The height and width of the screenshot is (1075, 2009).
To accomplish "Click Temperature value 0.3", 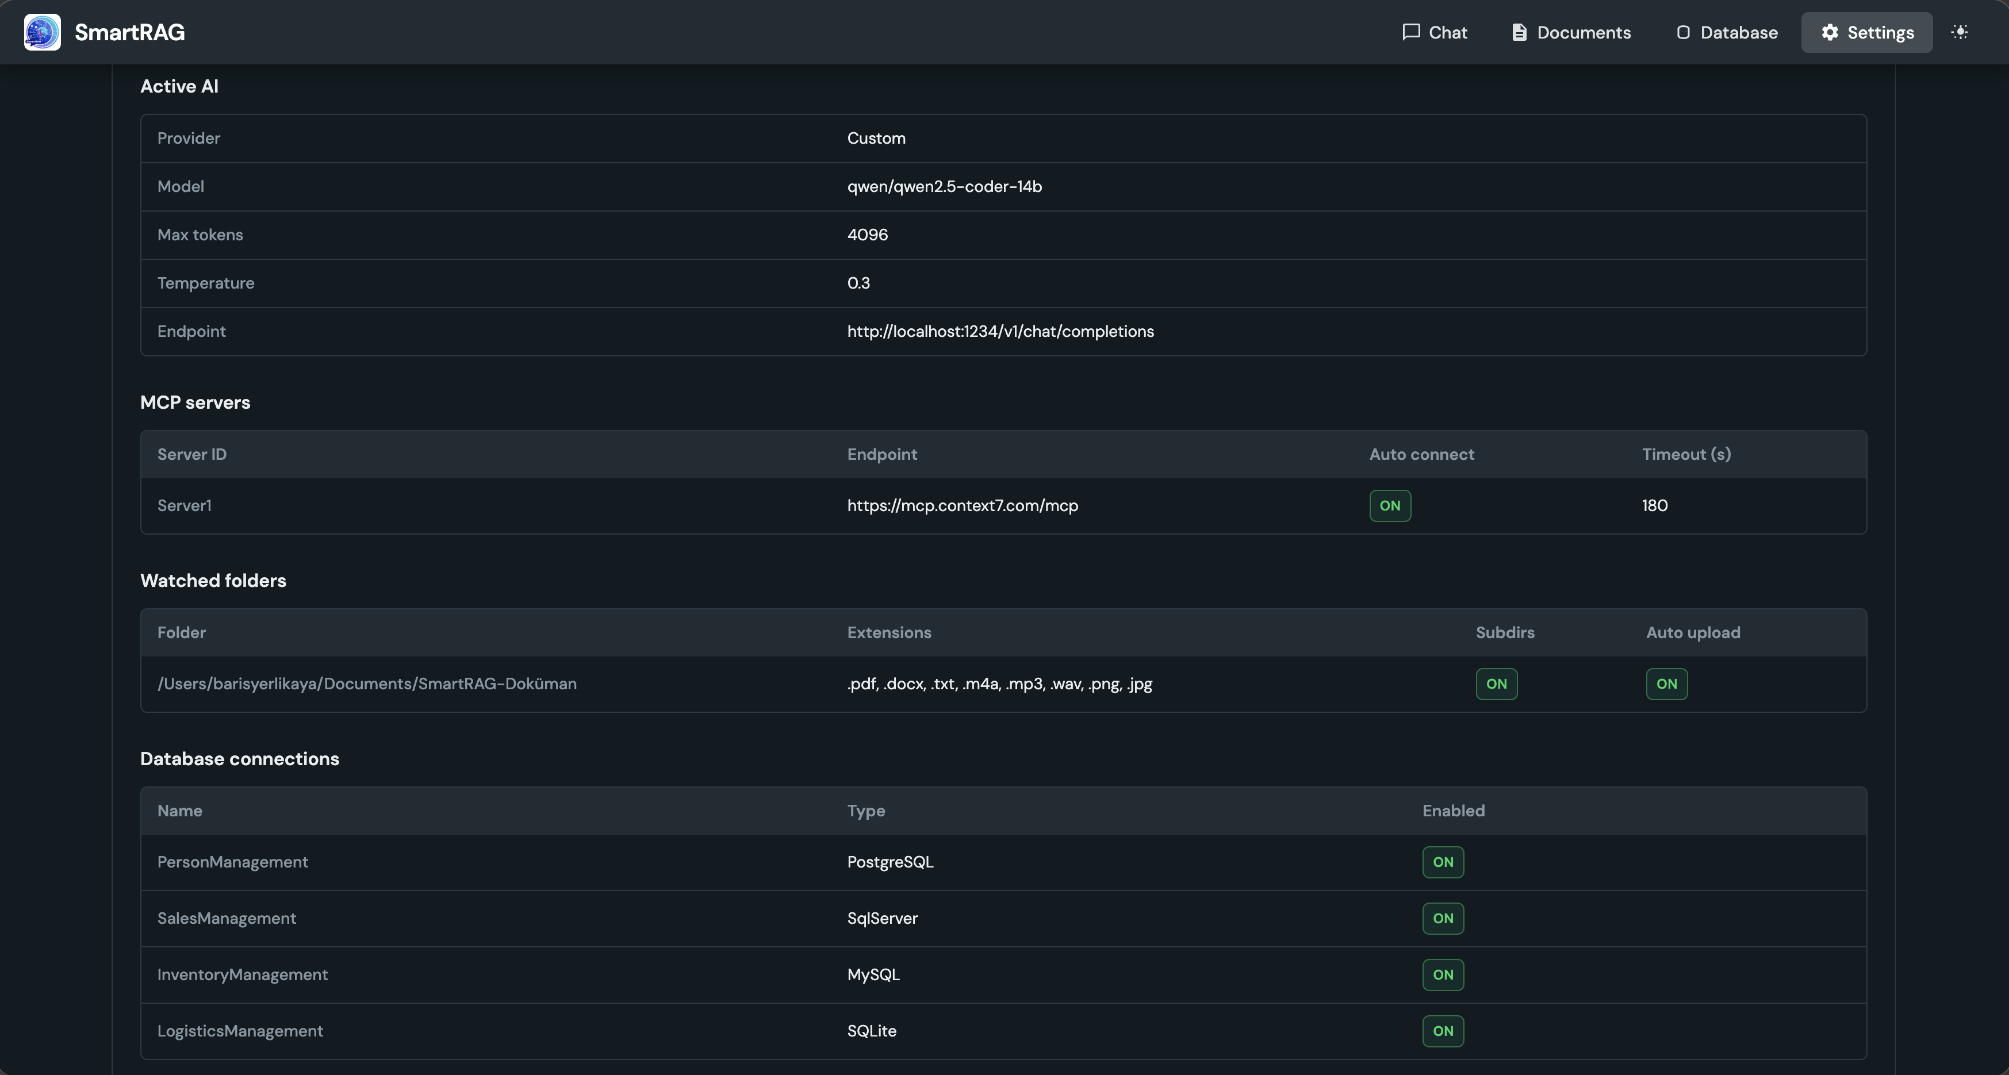I will point(858,283).
